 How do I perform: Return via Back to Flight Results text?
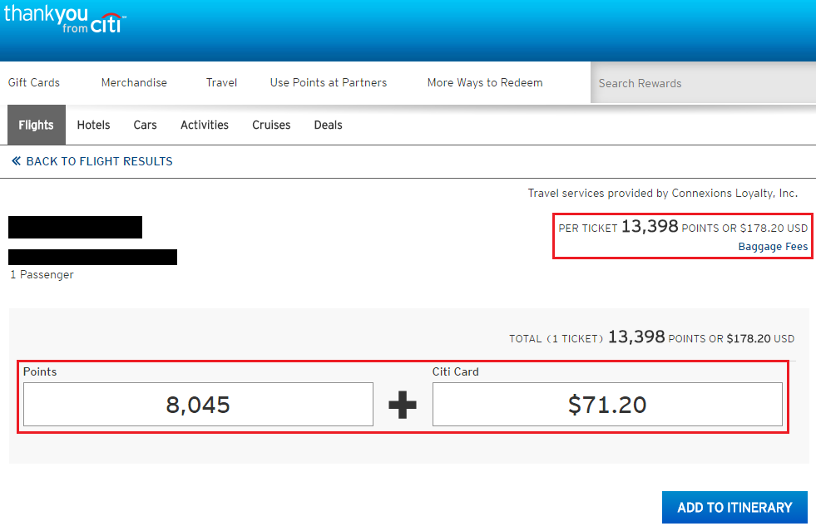(x=99, y=161)
